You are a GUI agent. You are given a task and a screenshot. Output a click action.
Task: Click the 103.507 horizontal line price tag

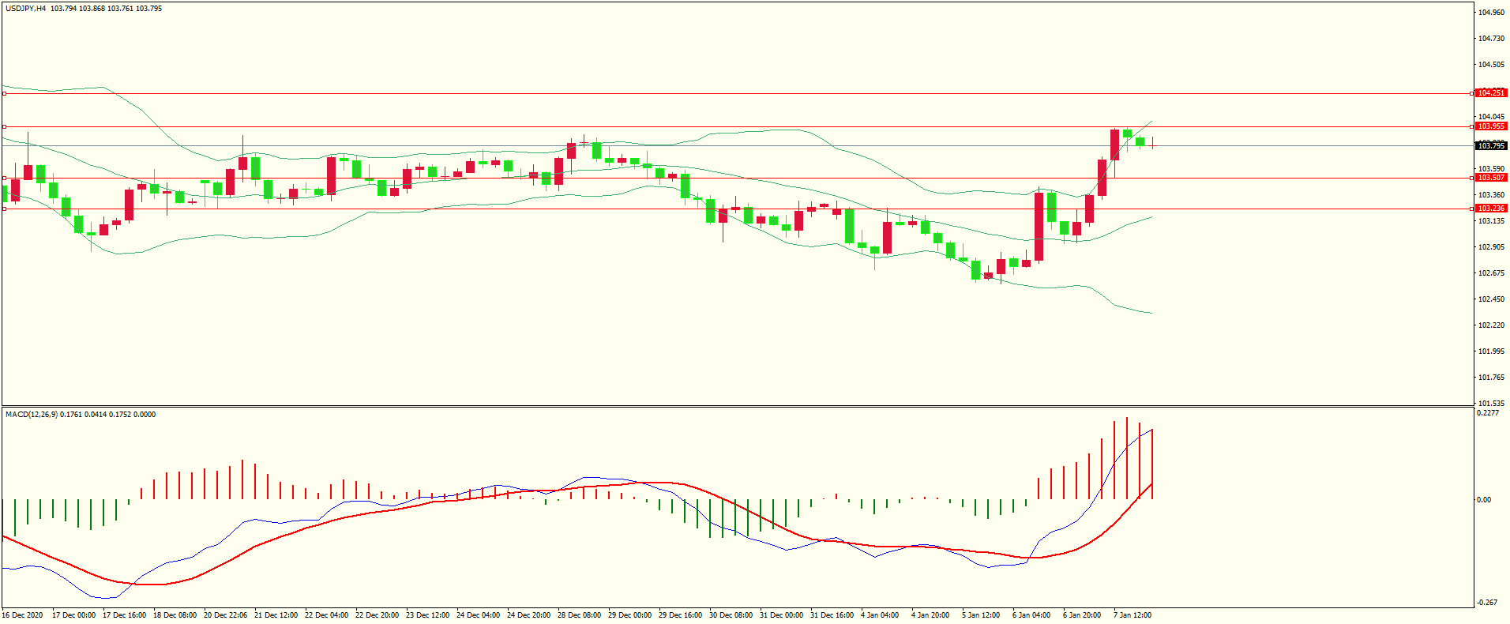tap(1491, 178)
